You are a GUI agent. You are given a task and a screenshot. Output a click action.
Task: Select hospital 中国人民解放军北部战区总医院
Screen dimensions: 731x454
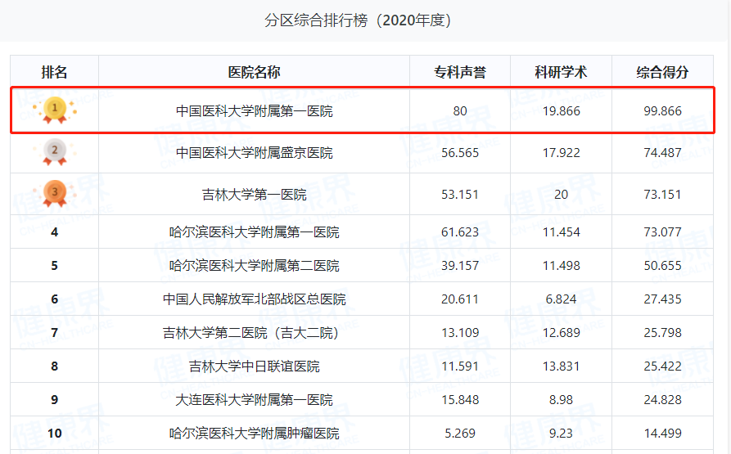[254, 299]
